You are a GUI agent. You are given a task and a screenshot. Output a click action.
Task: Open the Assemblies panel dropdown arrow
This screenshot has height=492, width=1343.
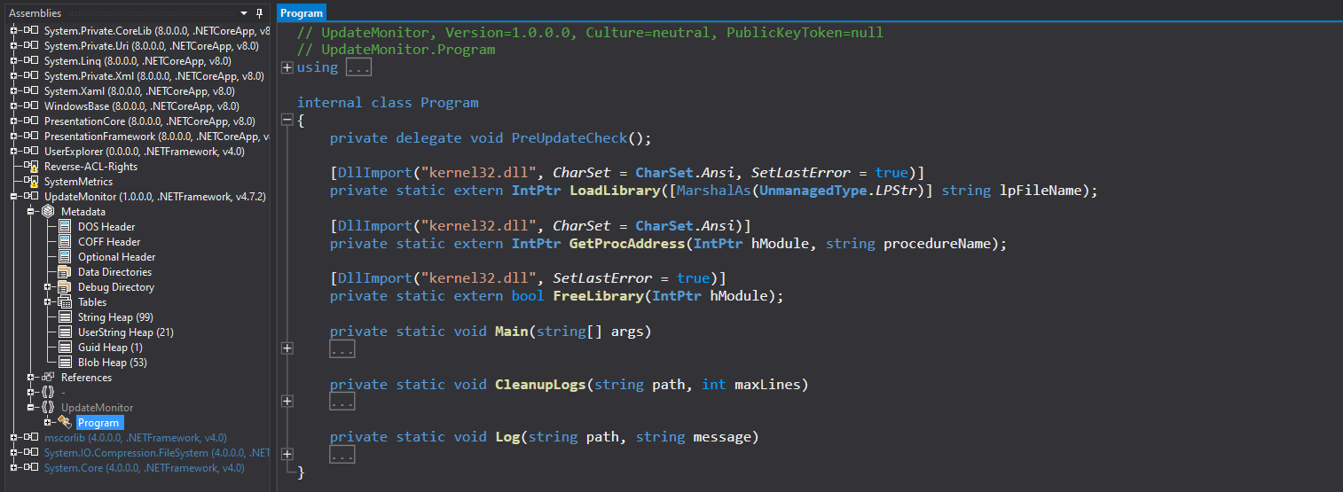pos(244,13)
